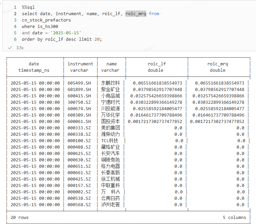Click the highlighted roic_mrq in the query

click(136, 13)
